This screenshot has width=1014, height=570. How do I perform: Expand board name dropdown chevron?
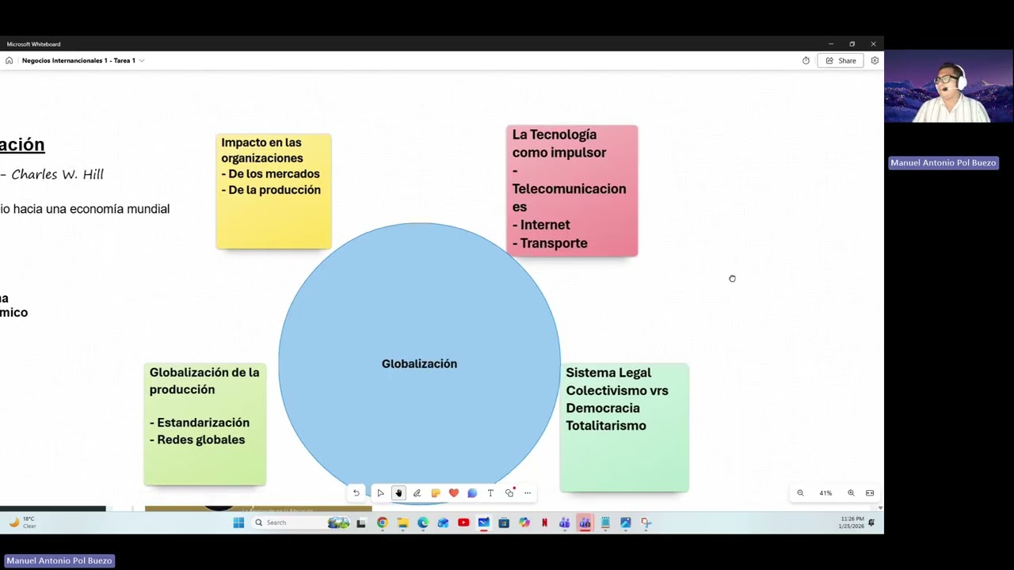tap(142, 61)
